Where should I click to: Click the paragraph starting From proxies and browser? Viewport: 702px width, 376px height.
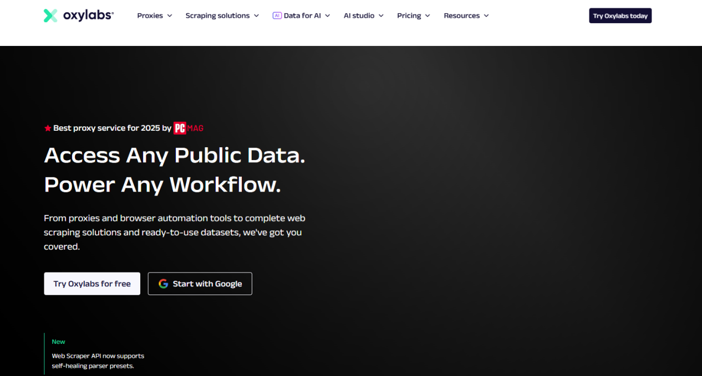tap(175, 232)
